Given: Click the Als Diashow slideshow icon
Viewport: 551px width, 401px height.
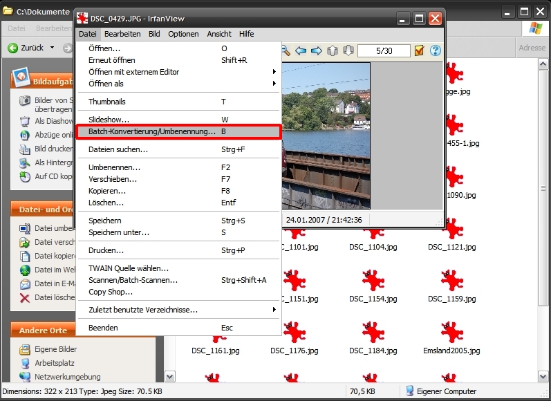Looking at the screenshot, I should tap(25, 122).
